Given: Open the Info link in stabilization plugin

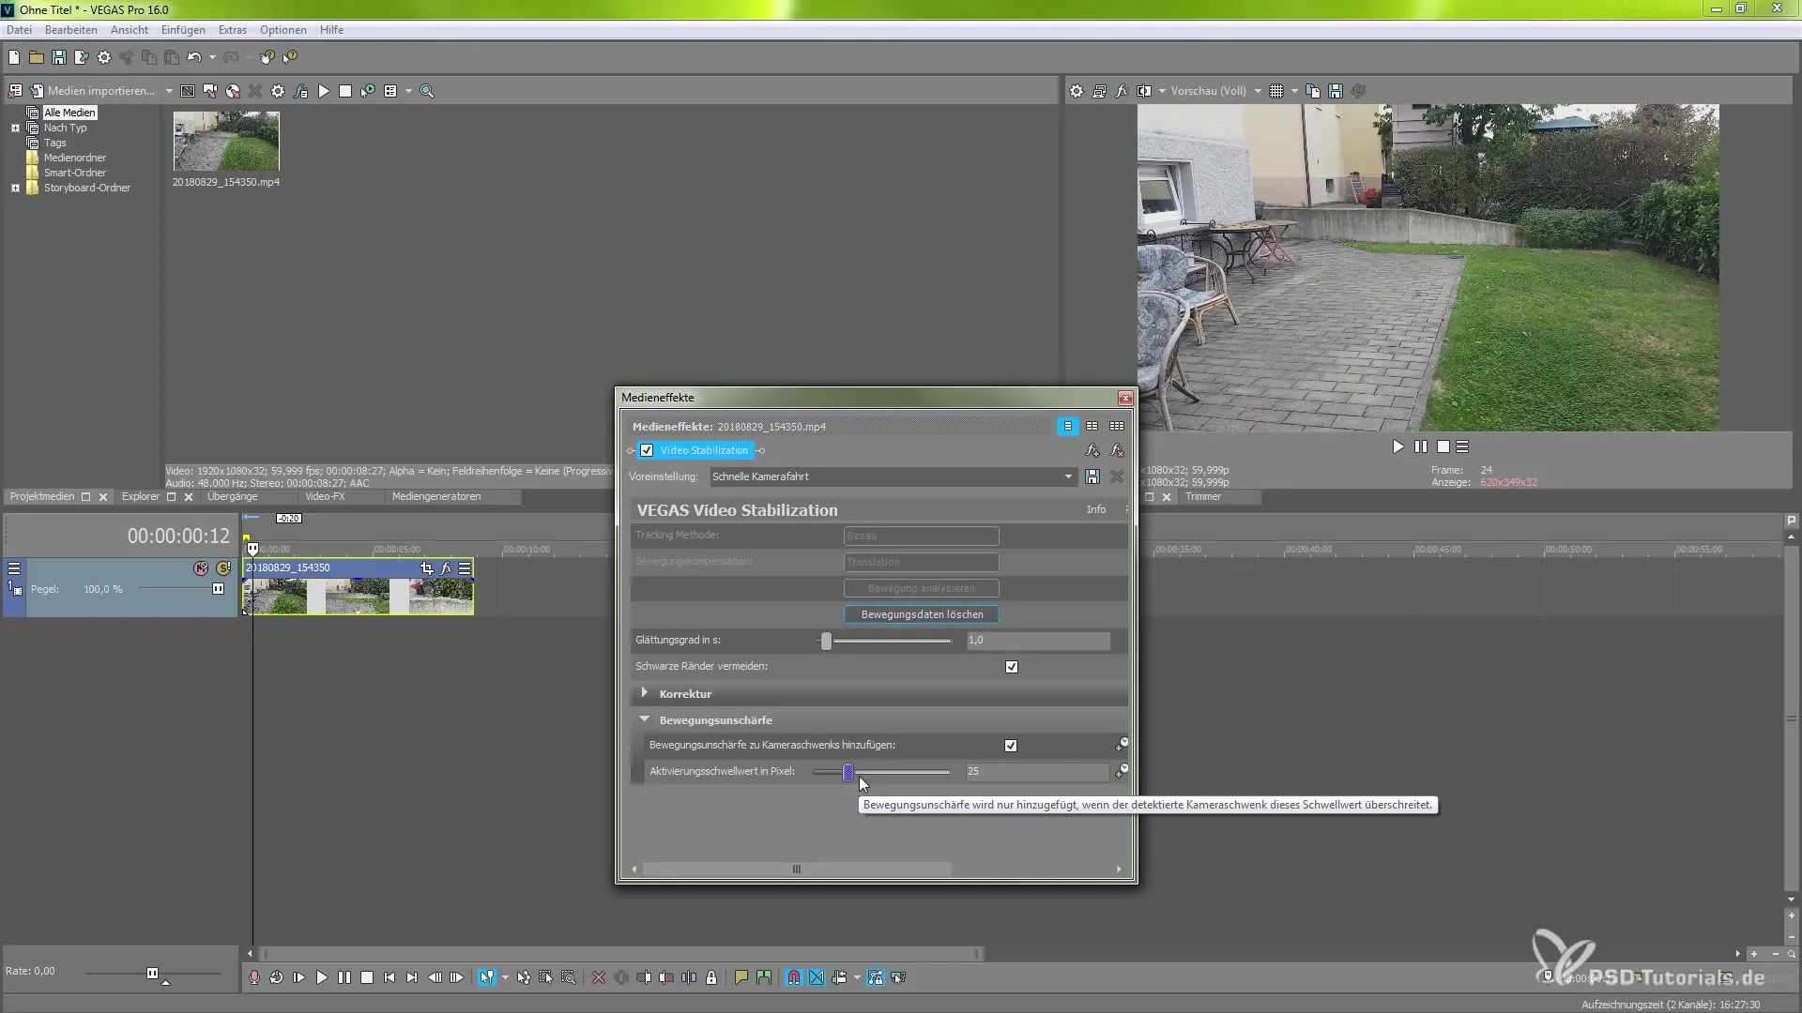Looking at the screenshot, I should (1096, 509).
